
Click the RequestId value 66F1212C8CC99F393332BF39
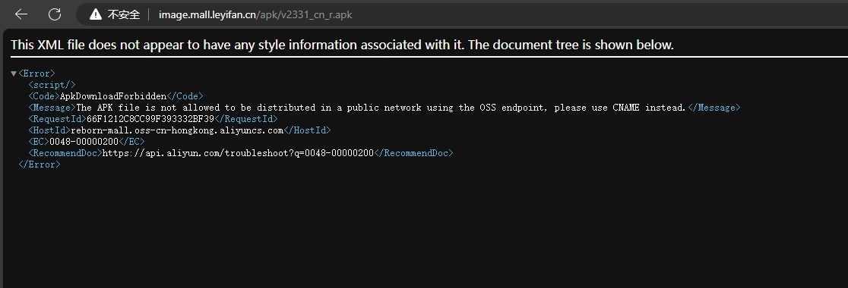click(x=150, y=119)
